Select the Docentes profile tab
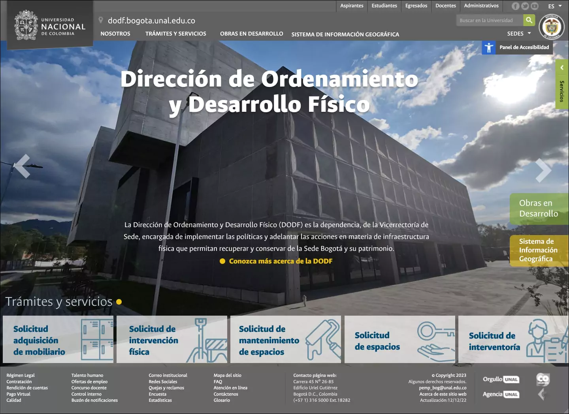This screenshot has width=569, height=414. click(446, 6)
